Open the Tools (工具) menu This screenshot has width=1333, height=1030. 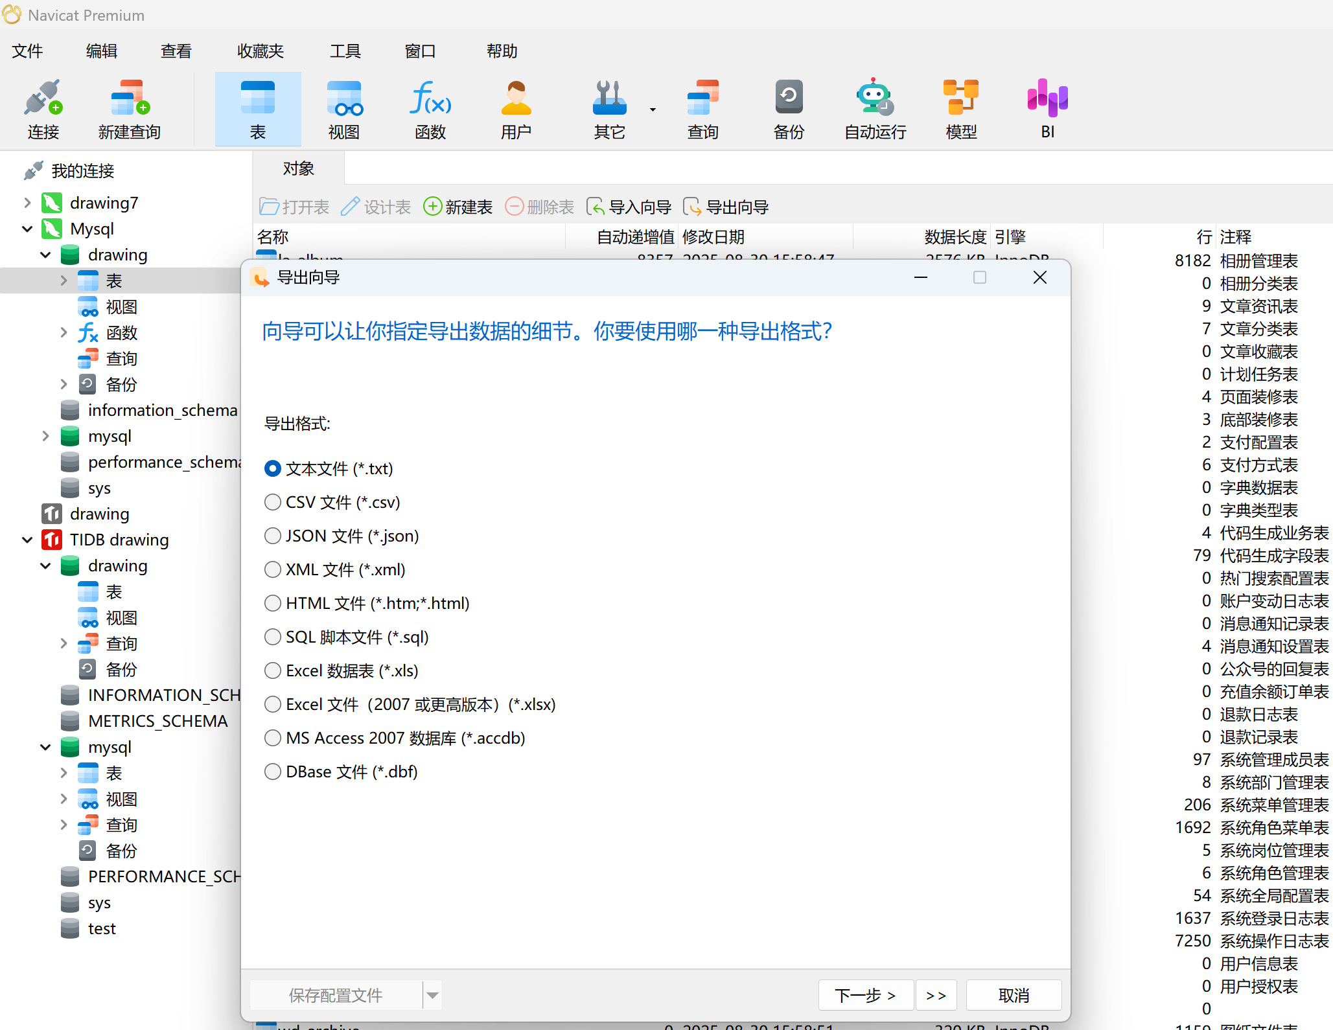[x=345, y=51]
